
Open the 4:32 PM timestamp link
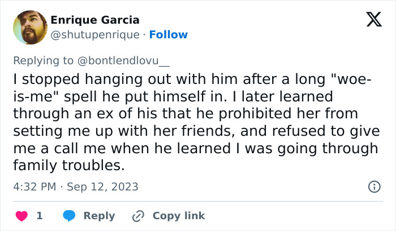(x=35, y=186)
